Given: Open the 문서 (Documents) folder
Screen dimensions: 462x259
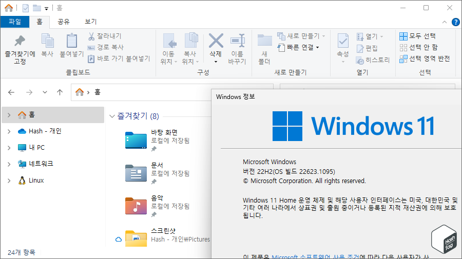Looking at the screenshot, I should tap(136, 173).
